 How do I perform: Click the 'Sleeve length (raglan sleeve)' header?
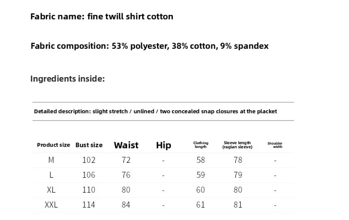(x=237, y=145)
